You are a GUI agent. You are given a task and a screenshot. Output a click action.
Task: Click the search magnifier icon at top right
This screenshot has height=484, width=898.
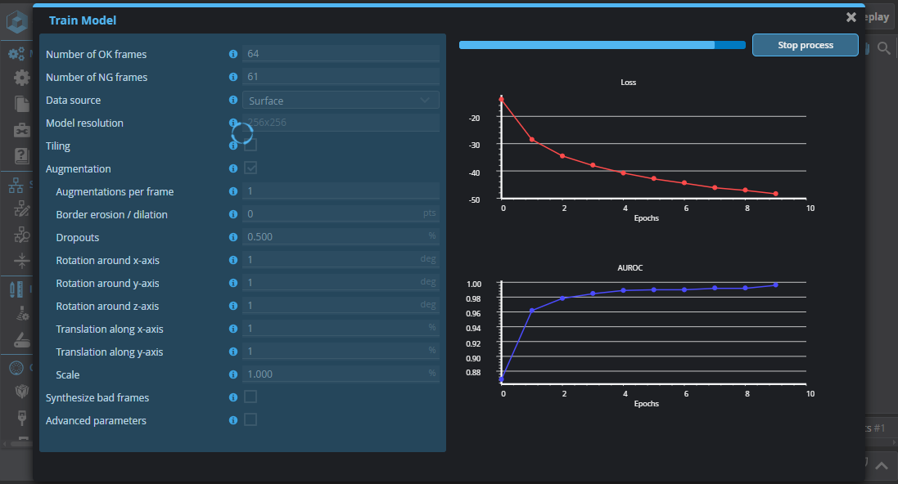tap(883, 49)
